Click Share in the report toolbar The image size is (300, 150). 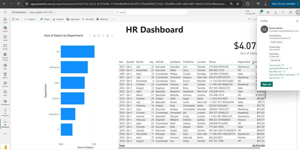[45, 19]
